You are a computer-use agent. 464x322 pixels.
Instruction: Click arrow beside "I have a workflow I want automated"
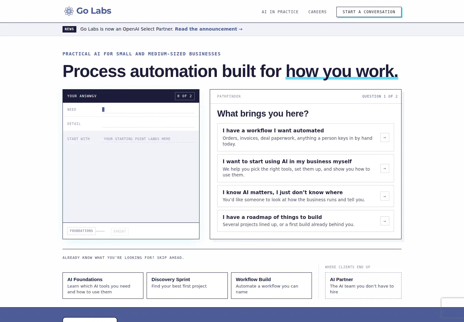[385, 137]
